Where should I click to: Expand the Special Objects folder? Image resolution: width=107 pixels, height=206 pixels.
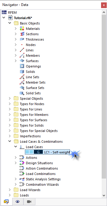pyautogui.click(x=10, y=99)
